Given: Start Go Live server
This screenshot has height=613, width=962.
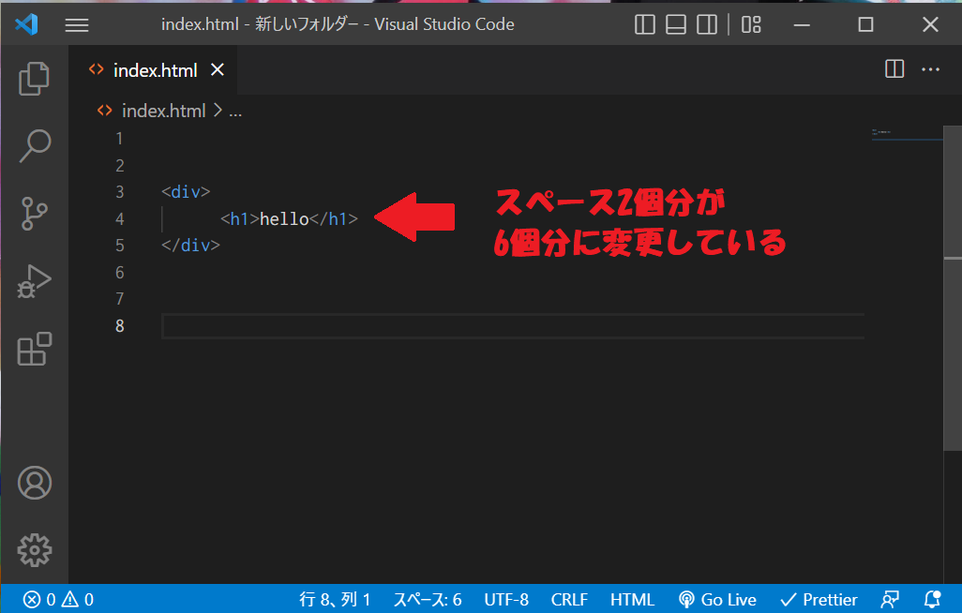Looking at the screenshot, I should pyautogui.click(x=717, y=600).
